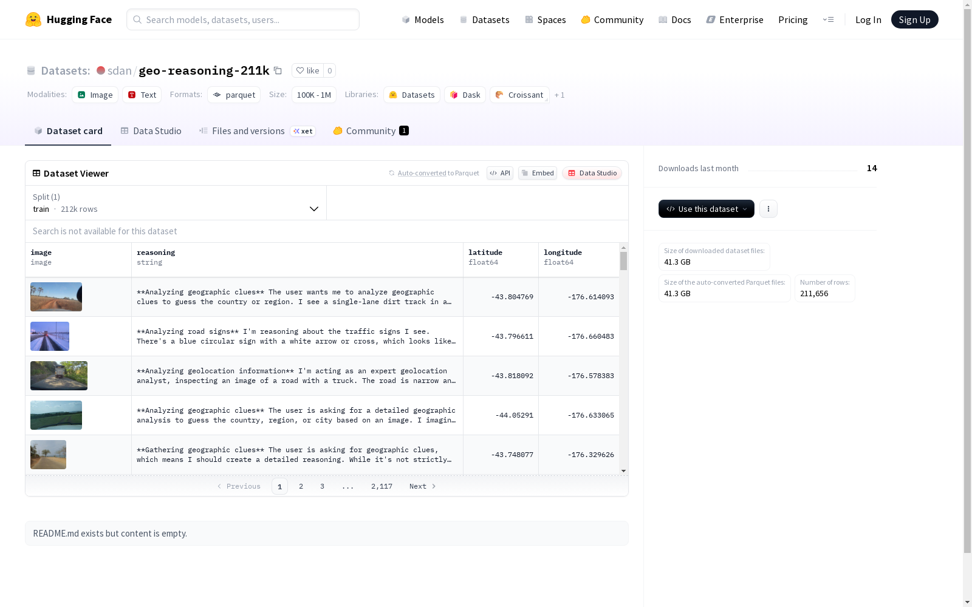Screen dimensions: 972x607
Task: Open the snowy road image thumbnail
Action: (x=50, y=336)
